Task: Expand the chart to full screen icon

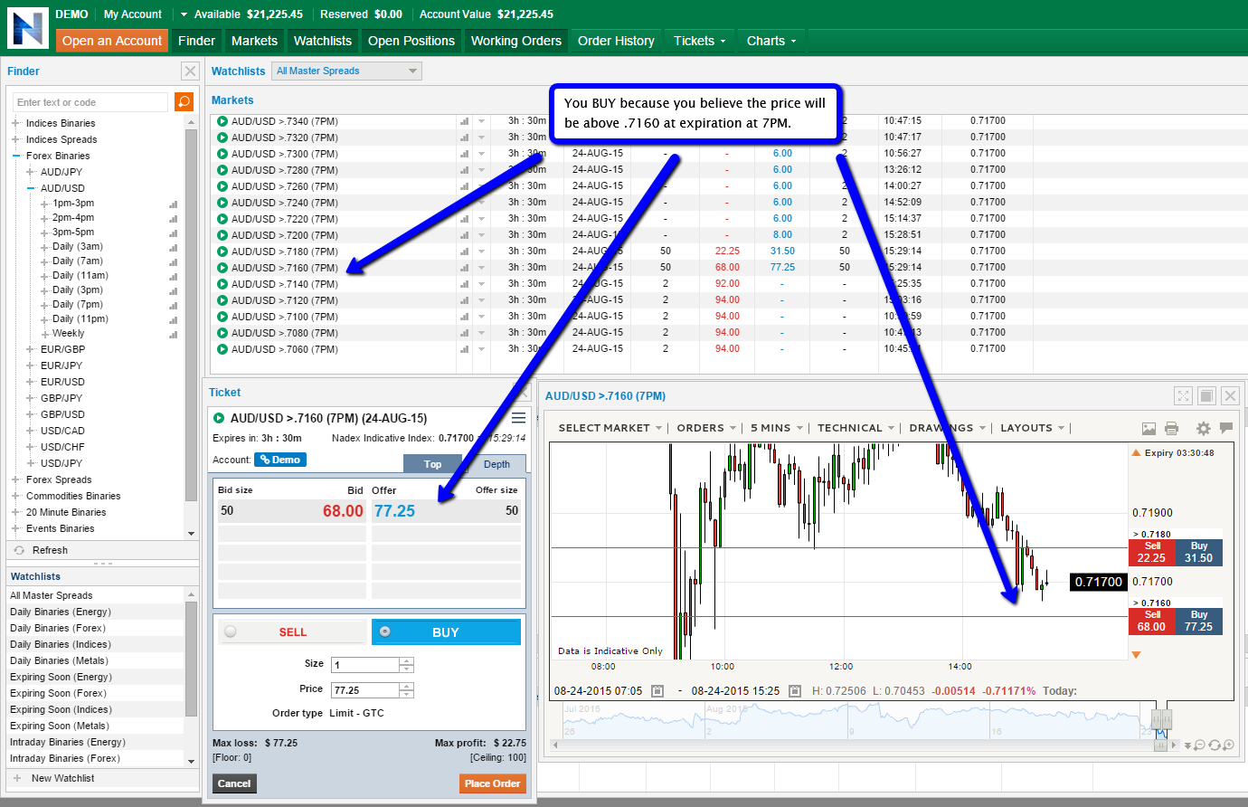Action: [1183, 395]
